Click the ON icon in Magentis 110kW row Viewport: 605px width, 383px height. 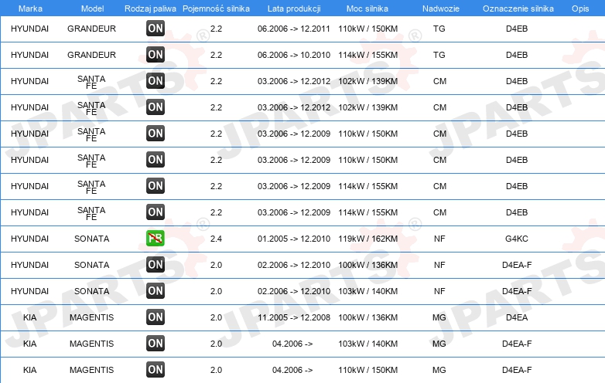pos(156,370)
